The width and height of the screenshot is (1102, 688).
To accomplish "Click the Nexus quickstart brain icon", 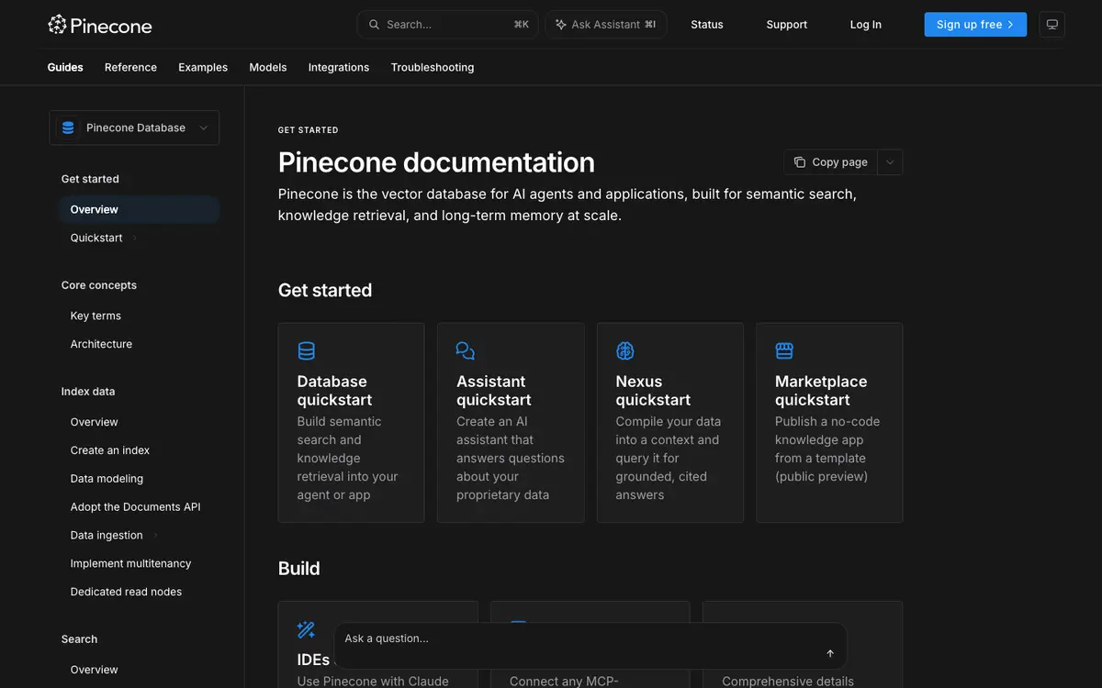I will pos(625,350).
